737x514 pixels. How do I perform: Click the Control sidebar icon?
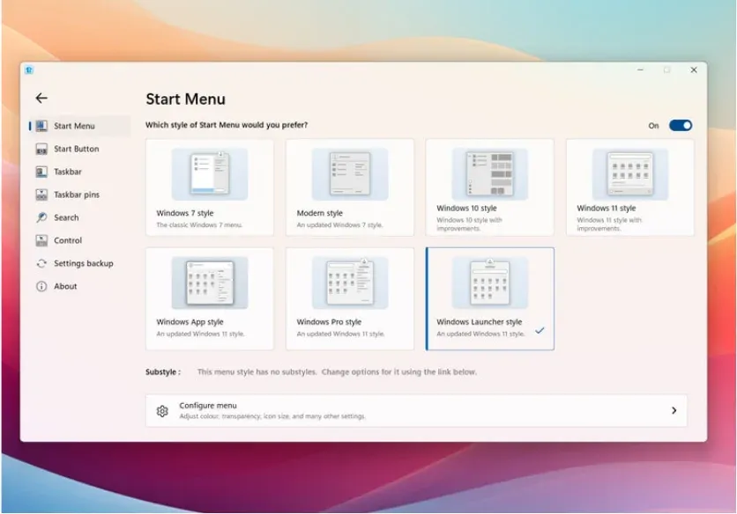click(x=41, y=240)
